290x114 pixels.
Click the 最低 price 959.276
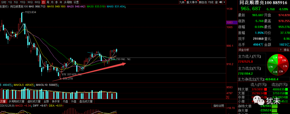(284, 27)
